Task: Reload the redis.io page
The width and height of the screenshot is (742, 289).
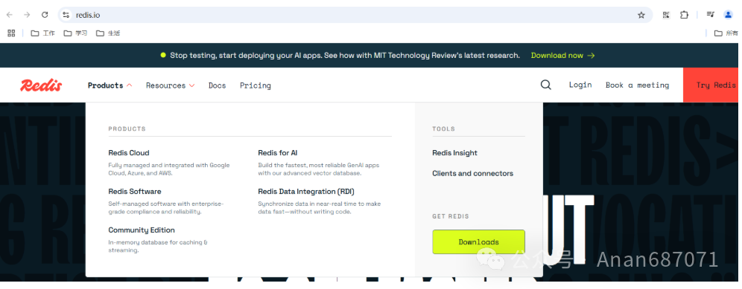Action: (45, 15)
